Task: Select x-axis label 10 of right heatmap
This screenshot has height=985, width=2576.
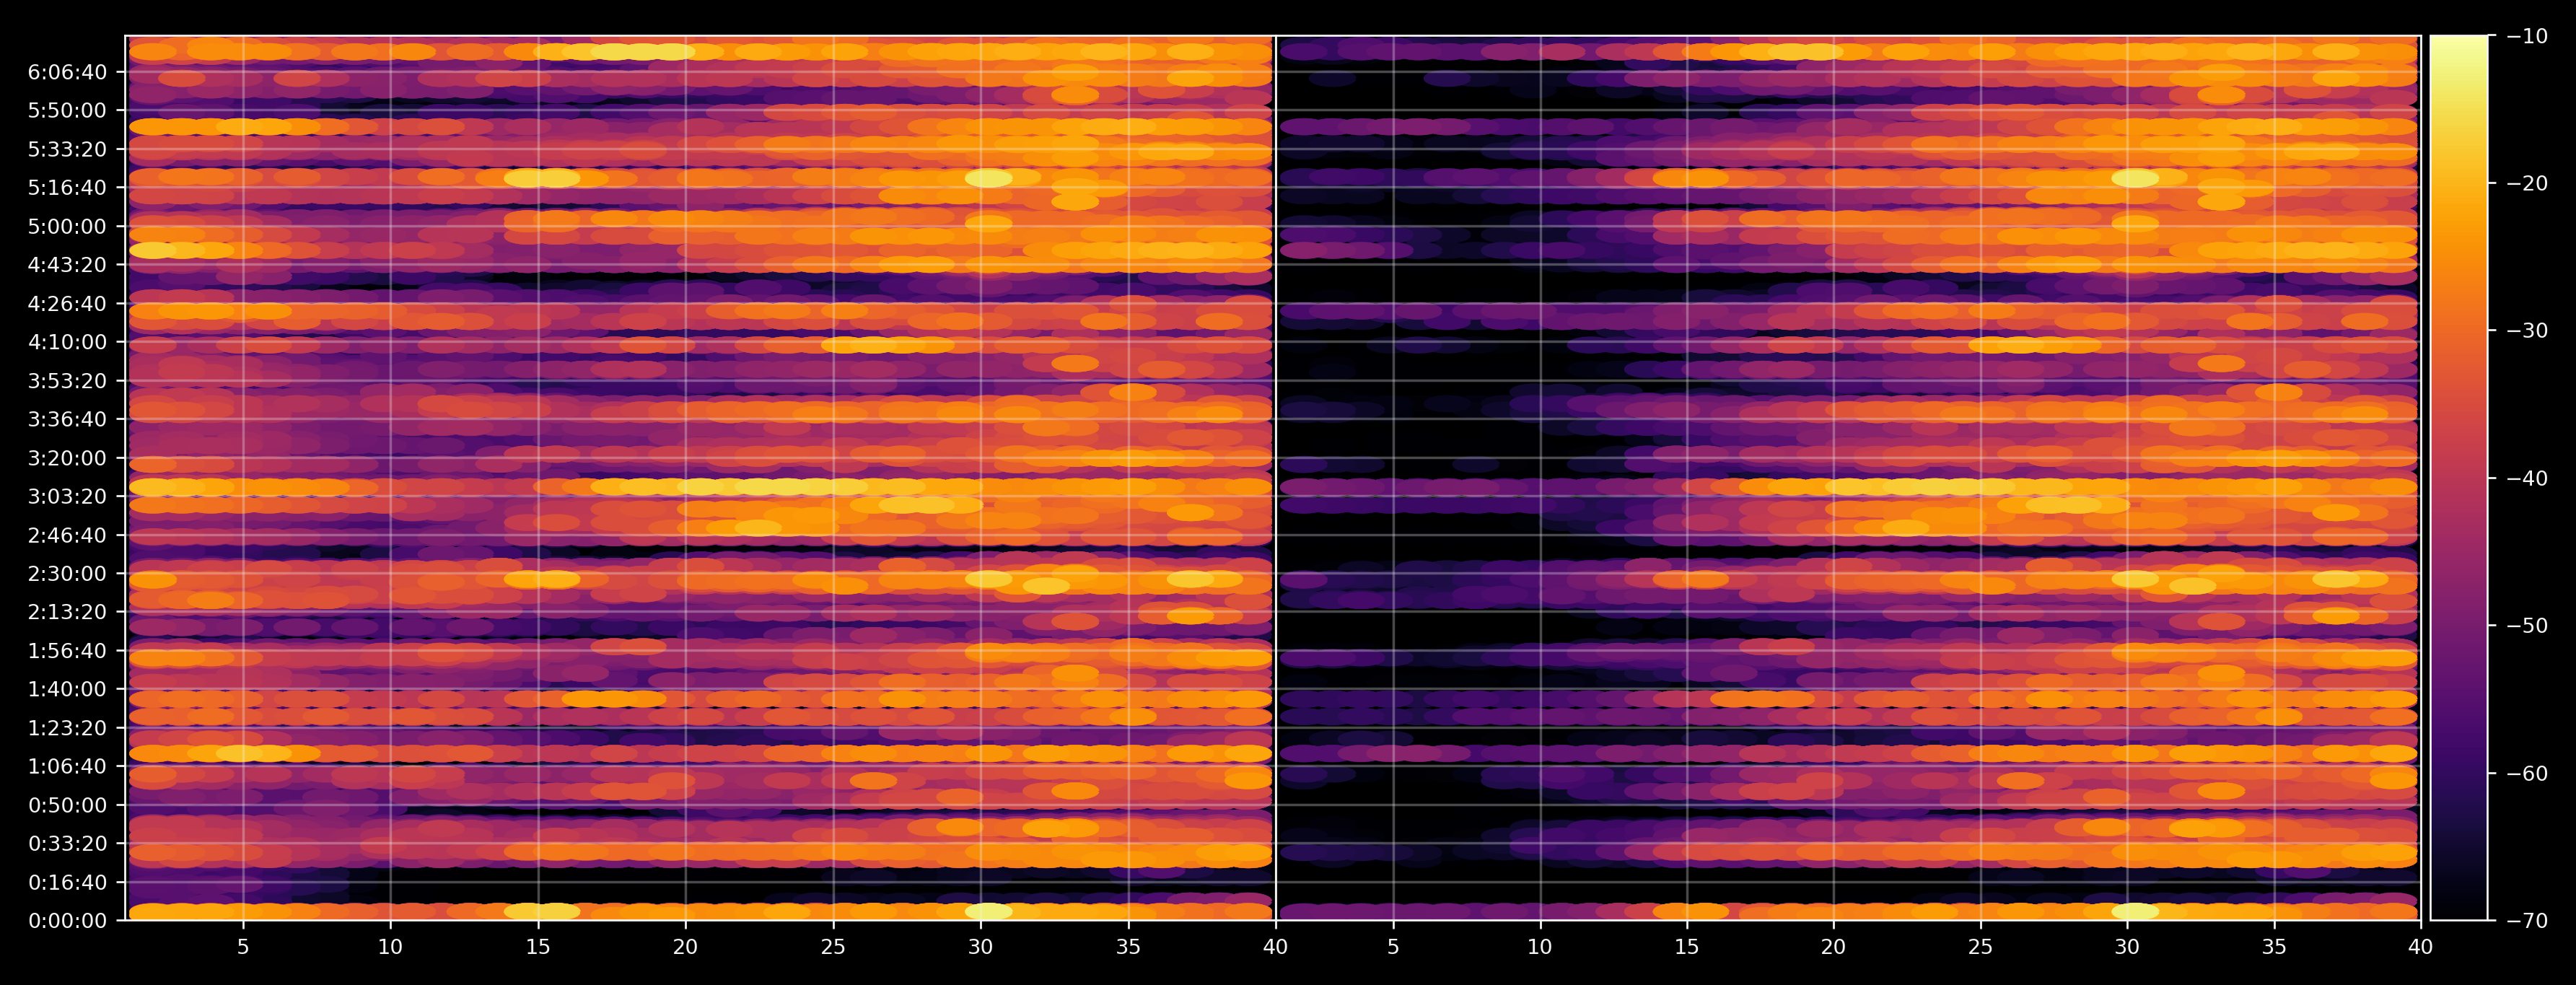Action: click(x=1540, y=947)
